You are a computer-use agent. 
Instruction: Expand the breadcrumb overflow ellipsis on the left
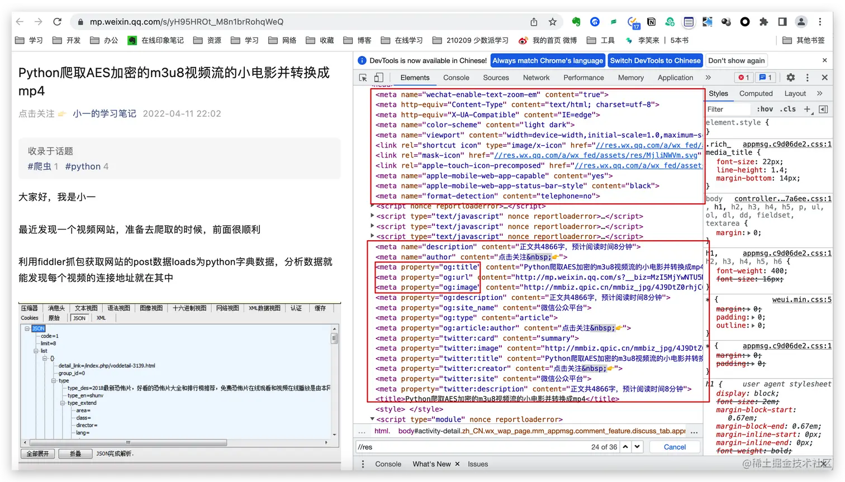click(362, 431)
